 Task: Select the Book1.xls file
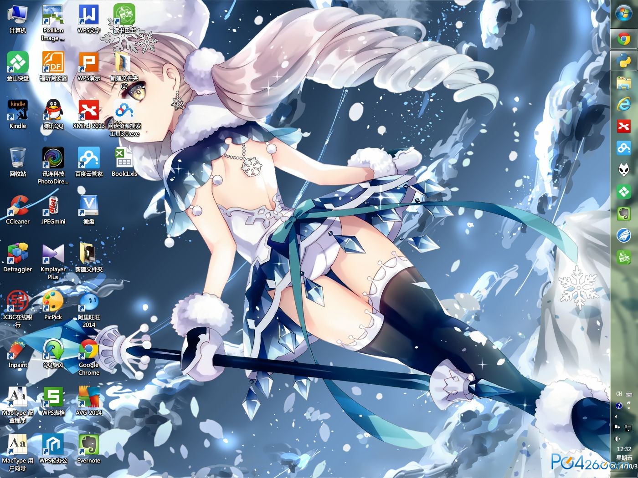[124, 163]
